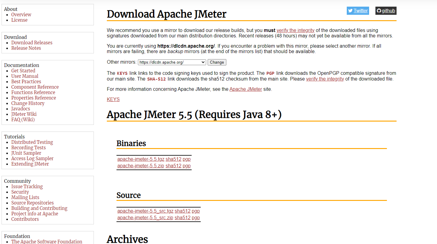Open Access Log Sampler tutorial
Viewport: 437px width, 244px height.
(x=32, y=158)
